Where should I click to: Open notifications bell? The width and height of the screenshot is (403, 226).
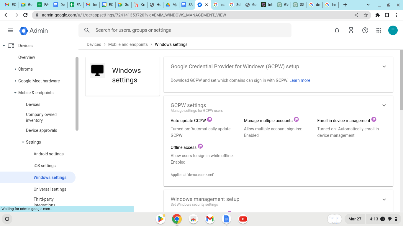[337, 30]
